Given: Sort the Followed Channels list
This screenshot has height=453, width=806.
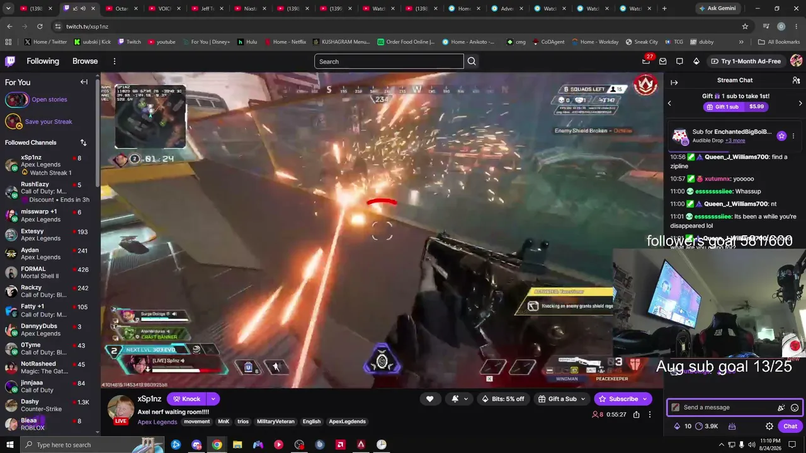Looking at the screenshot, I should (x=83, y=143).
